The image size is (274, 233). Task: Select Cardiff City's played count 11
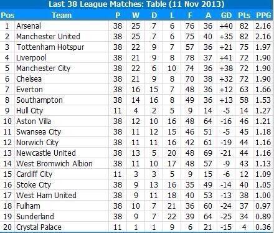(x=118, y=174)
